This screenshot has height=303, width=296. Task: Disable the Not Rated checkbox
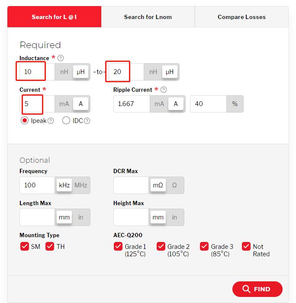pos(246,247)
